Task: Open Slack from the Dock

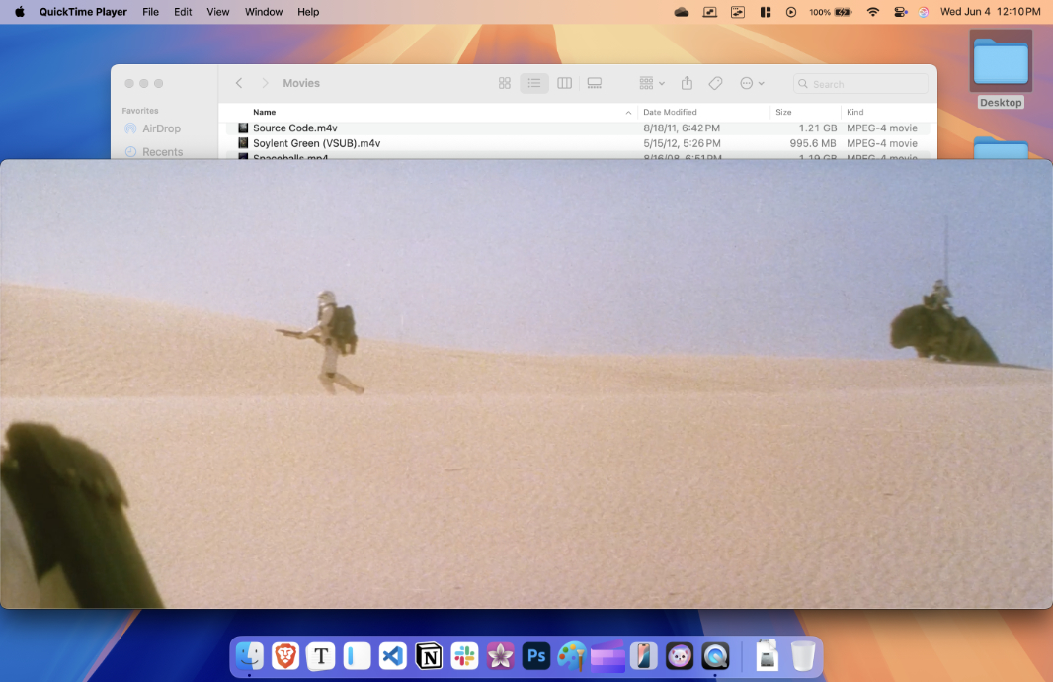Action: pyautogui.click(x=464, y=655)
